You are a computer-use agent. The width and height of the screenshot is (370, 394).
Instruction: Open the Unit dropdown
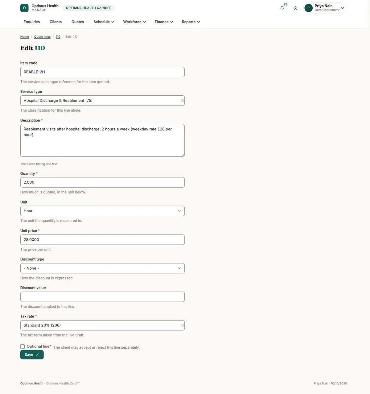102,211
